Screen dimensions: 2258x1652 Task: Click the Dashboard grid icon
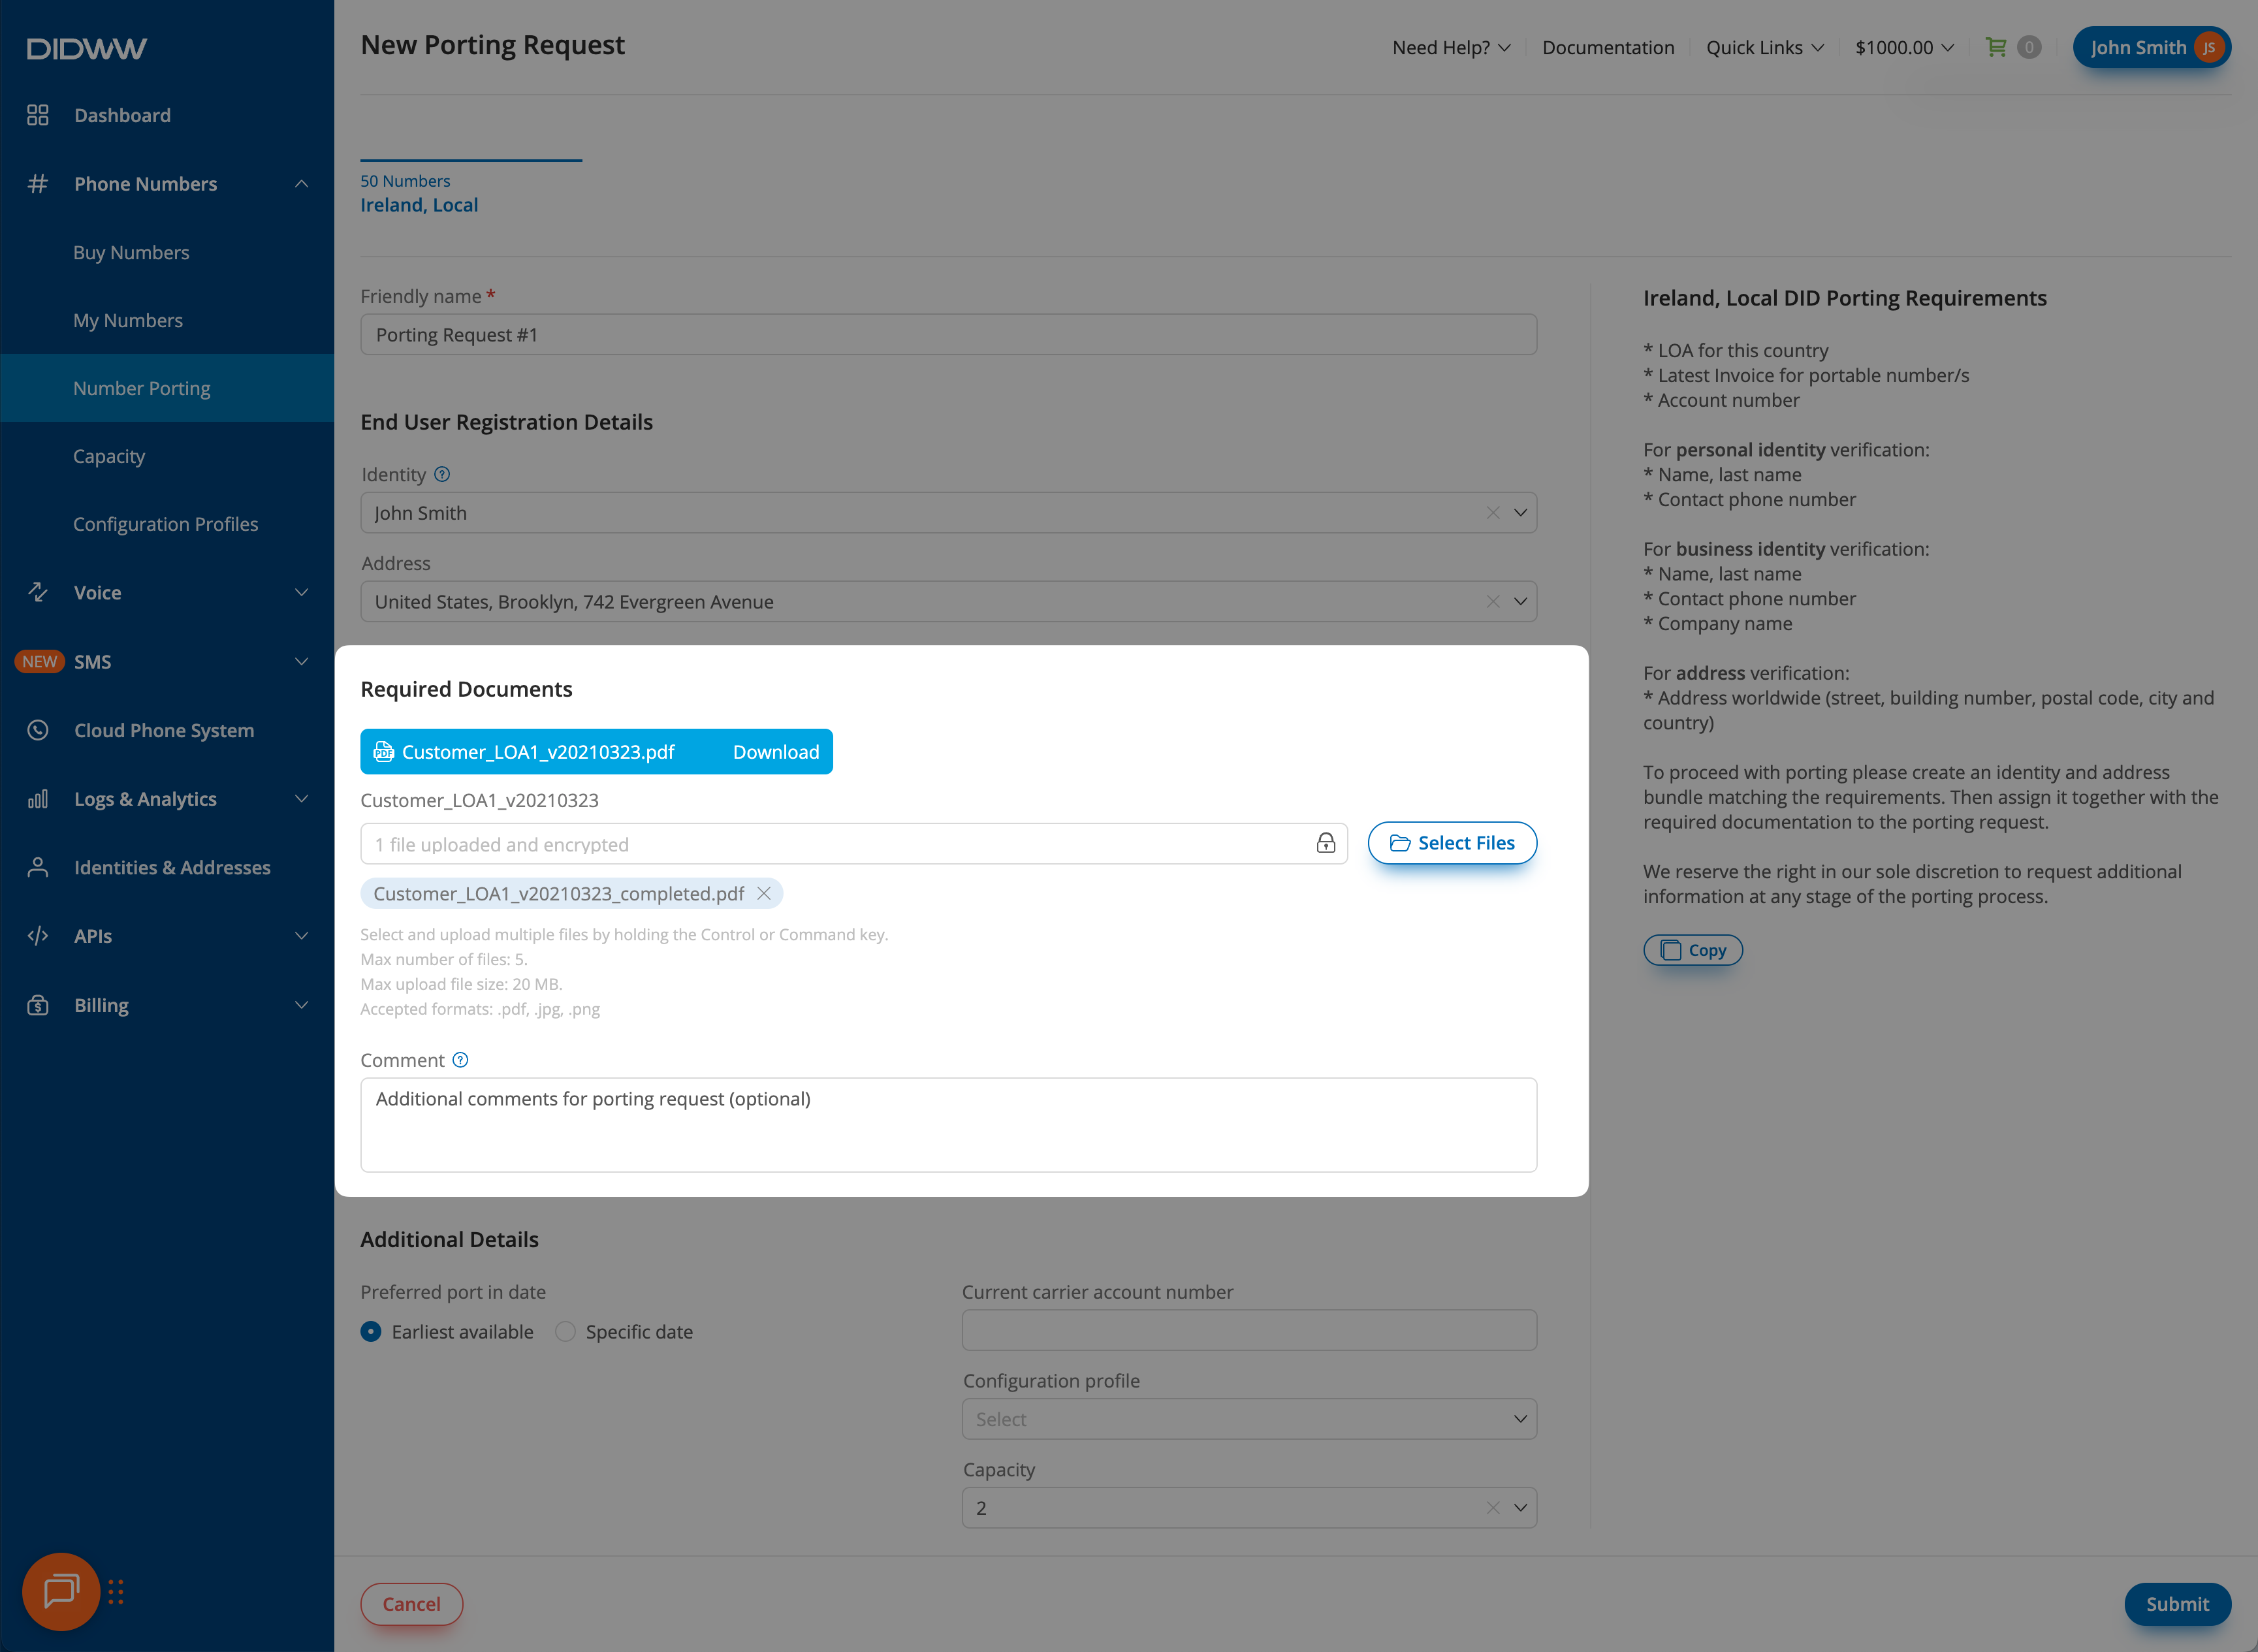[x=38, y=115]
